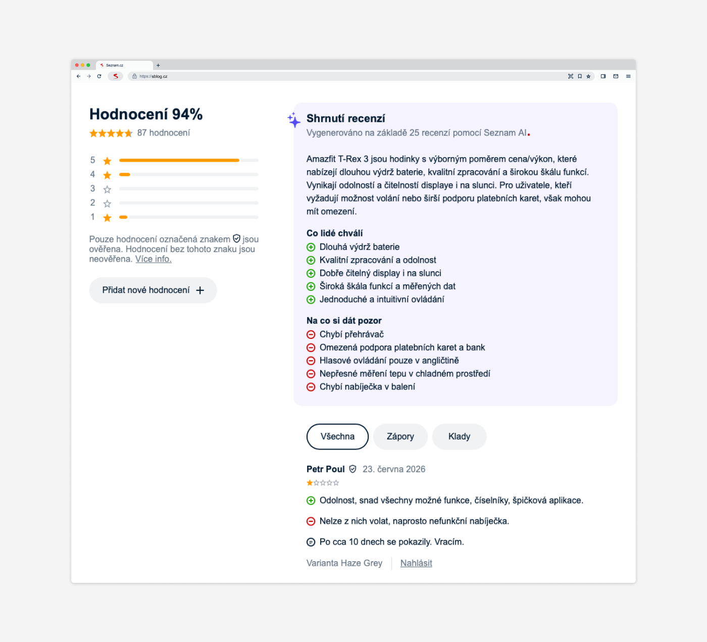Click the AI sparkle icon beside Shrnutí recenzí
Screen dimensions: 707x642
point(294,120)
